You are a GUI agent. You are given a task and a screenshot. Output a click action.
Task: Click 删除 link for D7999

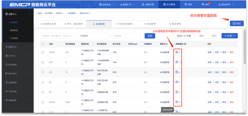click(231, 102)
